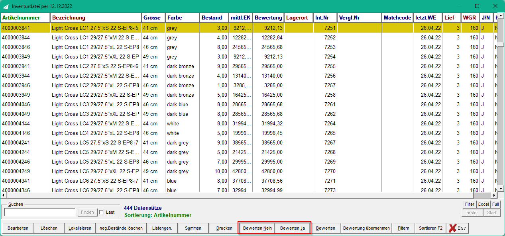Image resolution: width=505 pixels, height=236 pixels.
Task: Select row with article 4000003846
Action: click(249, 47)
